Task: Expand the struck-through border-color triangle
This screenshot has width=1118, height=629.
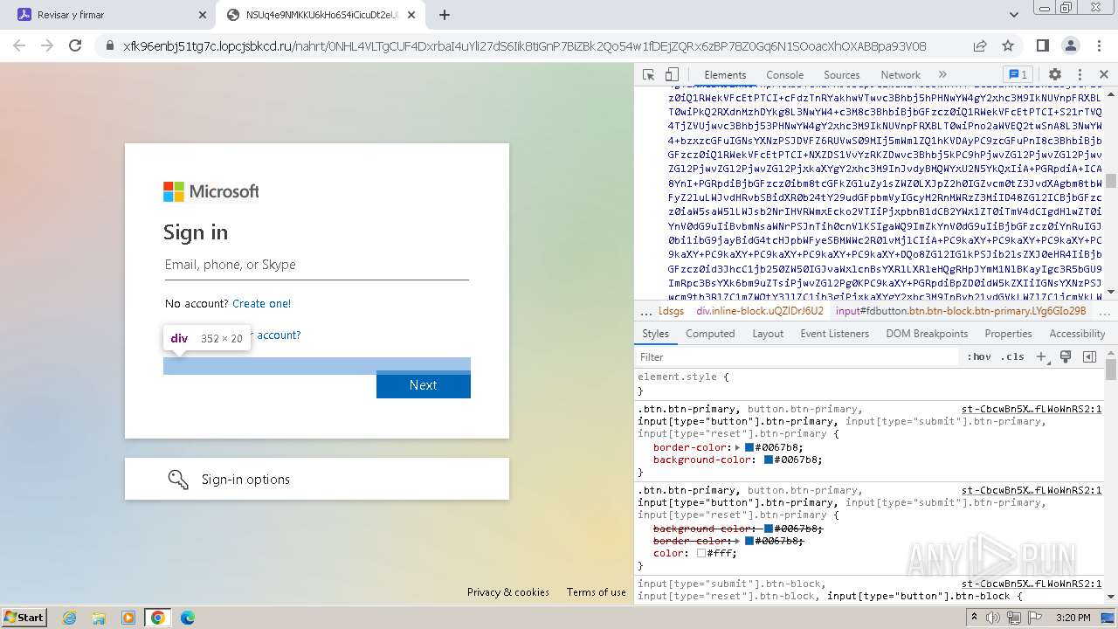Action: 738,541
